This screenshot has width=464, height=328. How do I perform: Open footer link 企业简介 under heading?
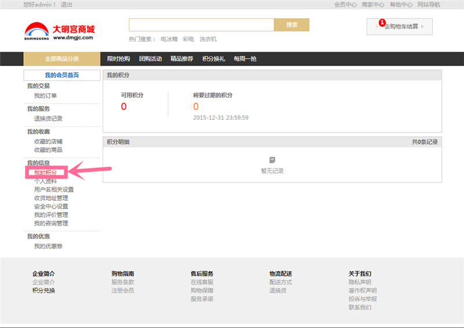click(43, 282)
